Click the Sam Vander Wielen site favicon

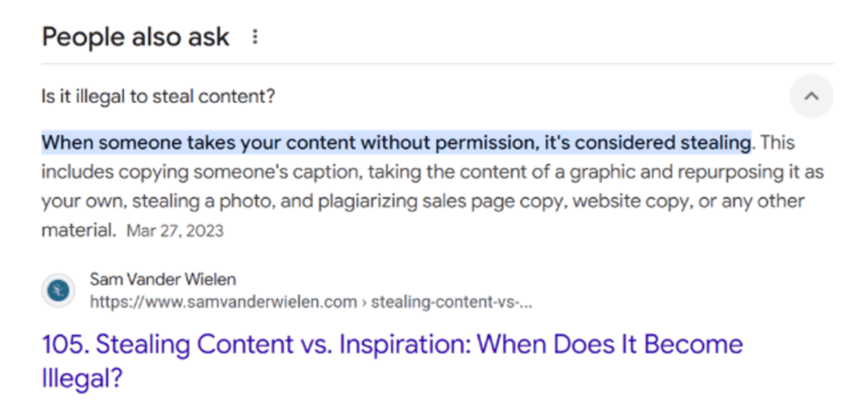(58, 291)
